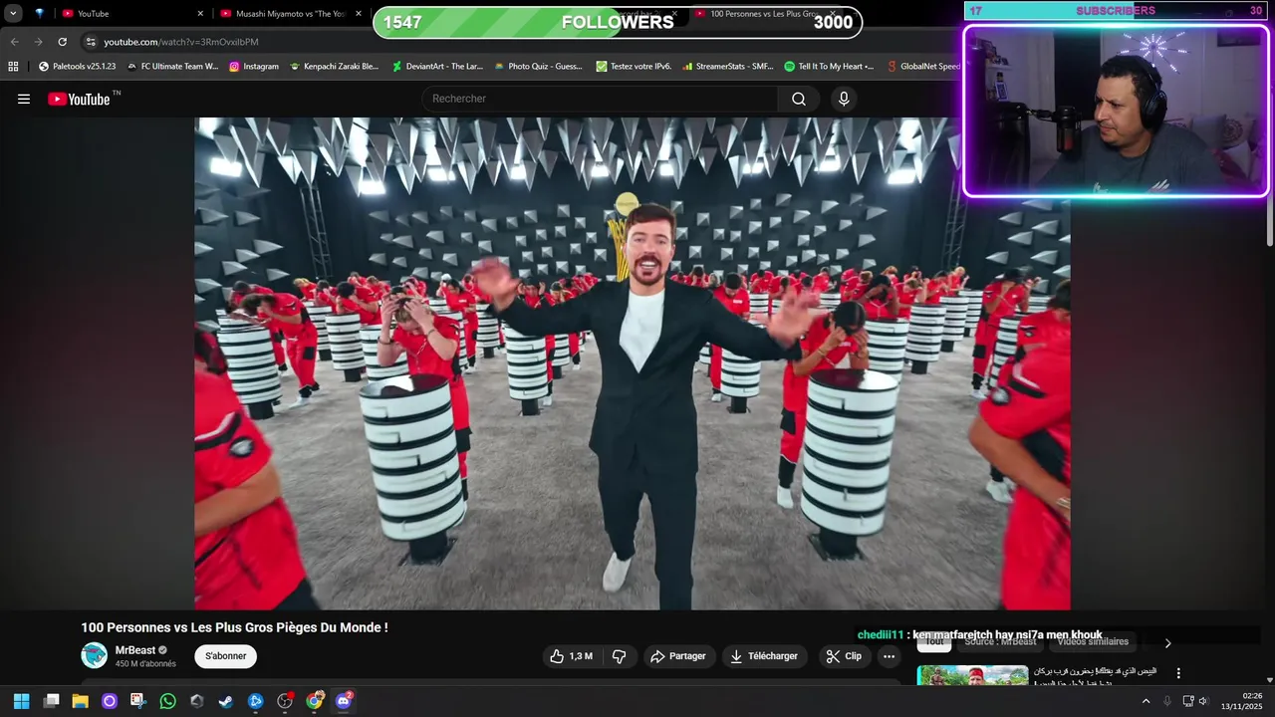
Task: Open Discord from the taskbar
Action: point(345,701)
